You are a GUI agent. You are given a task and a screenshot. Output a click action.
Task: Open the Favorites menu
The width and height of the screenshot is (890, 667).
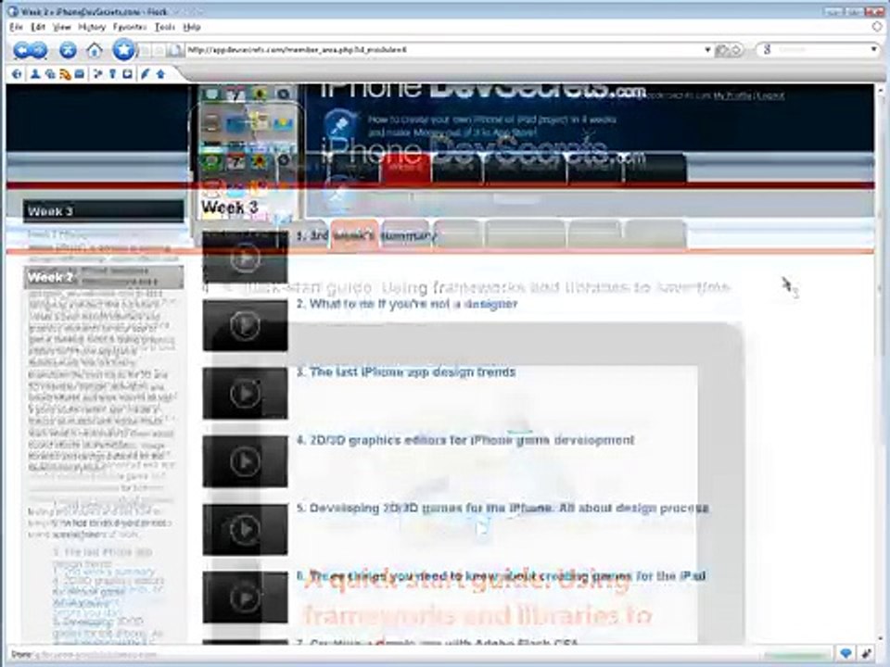[130, 27]
